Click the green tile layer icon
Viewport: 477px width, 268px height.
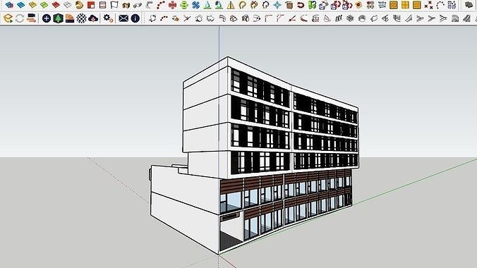[x=44, y=5]
